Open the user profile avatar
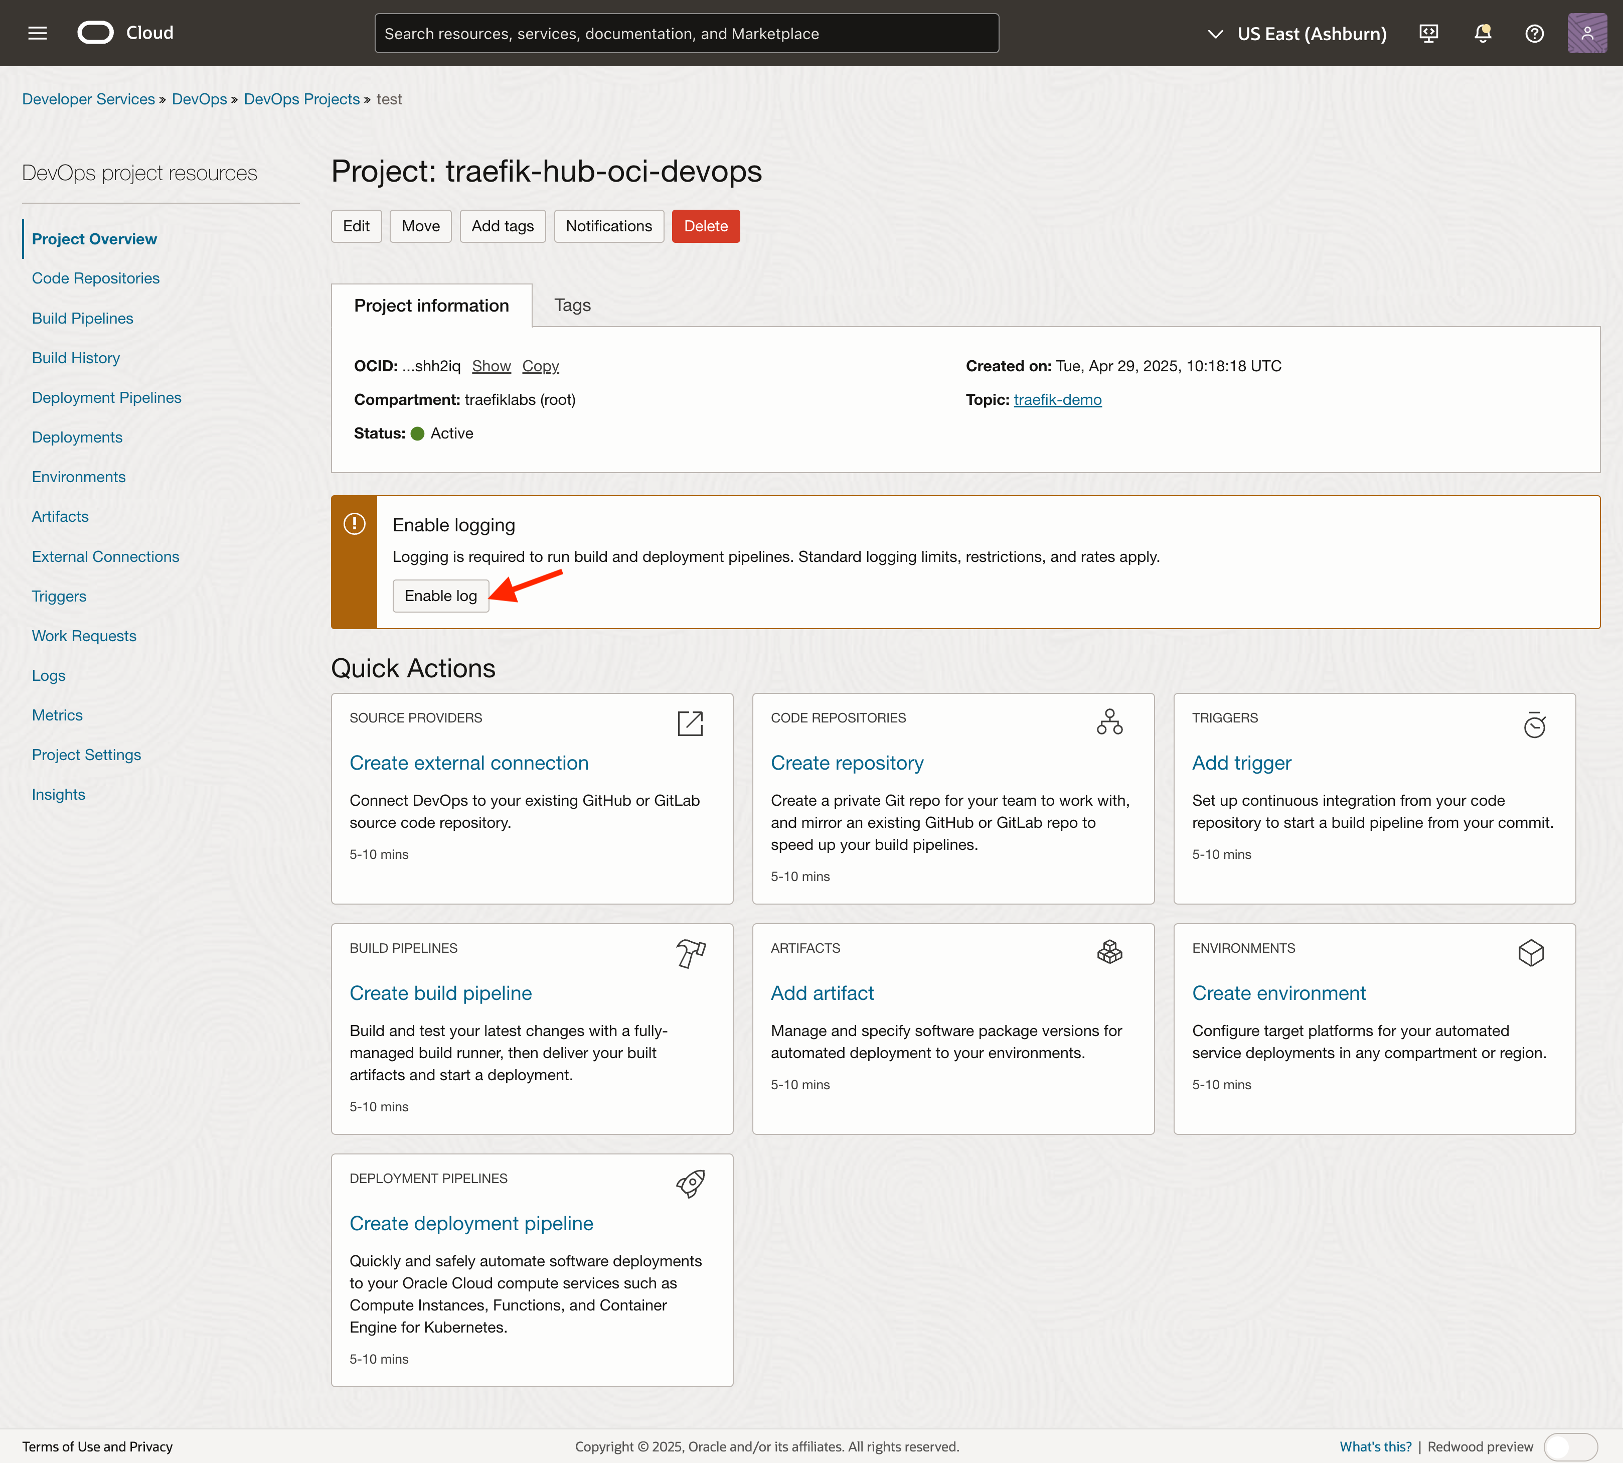Viewport: 1623px width, 1463px height. click(1587, 33)
